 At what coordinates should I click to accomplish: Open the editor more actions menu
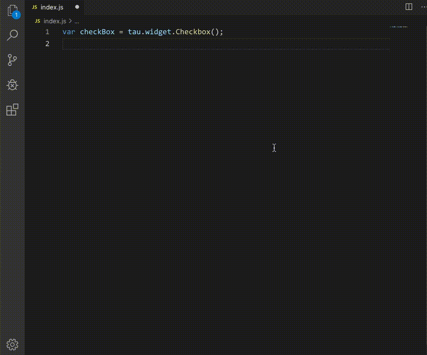(x=423, y=7)
